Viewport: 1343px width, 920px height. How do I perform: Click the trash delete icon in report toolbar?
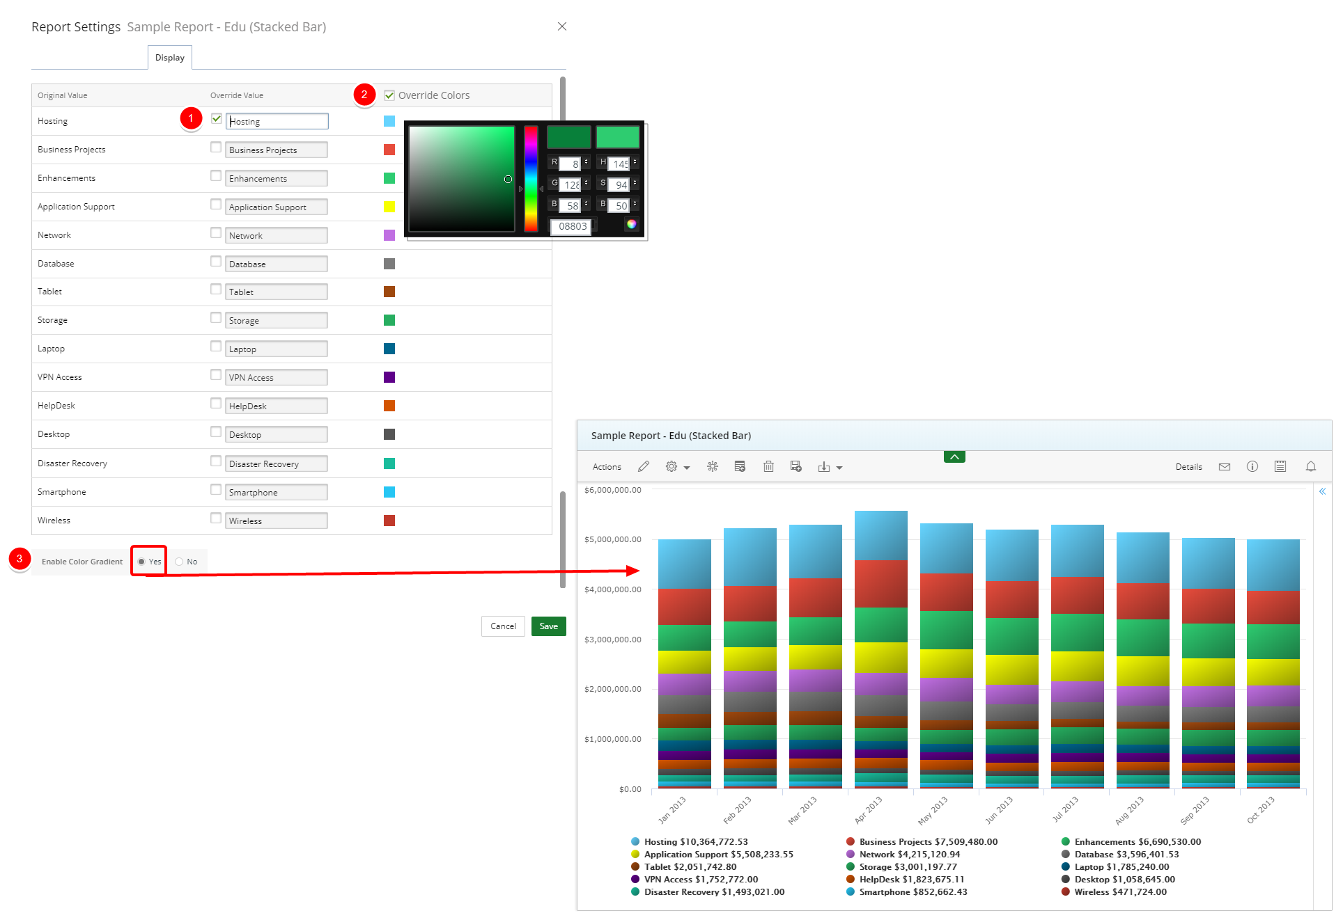coord(768,466)
